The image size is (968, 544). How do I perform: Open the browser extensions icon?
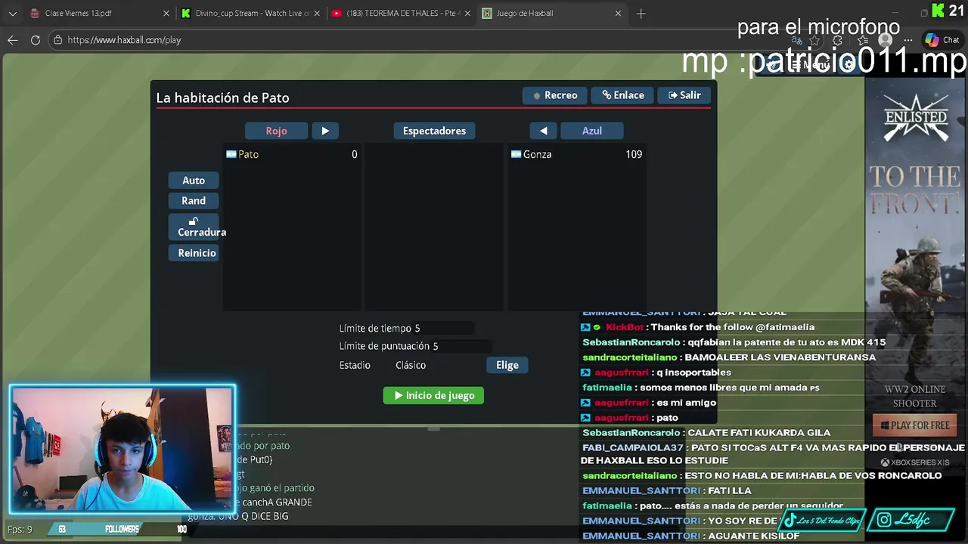(837, 41)
